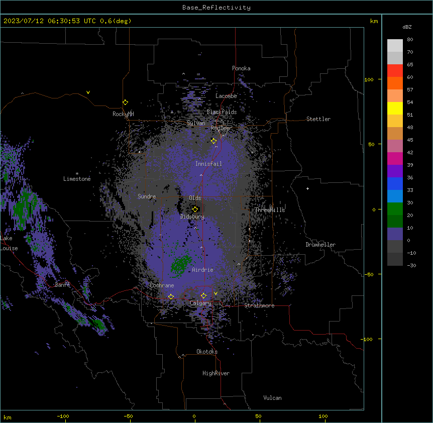Click the Olds city label

point(195,198)
